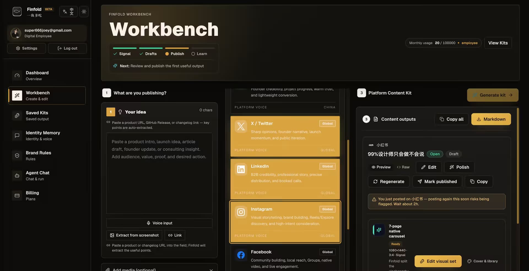
Task: Expand Add media (optional) section
Action: coord(159,268)
